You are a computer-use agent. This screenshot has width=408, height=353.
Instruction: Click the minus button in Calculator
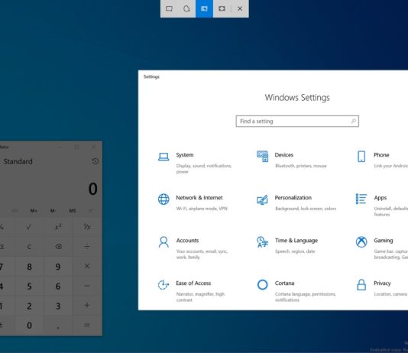[x=87, y=286]
